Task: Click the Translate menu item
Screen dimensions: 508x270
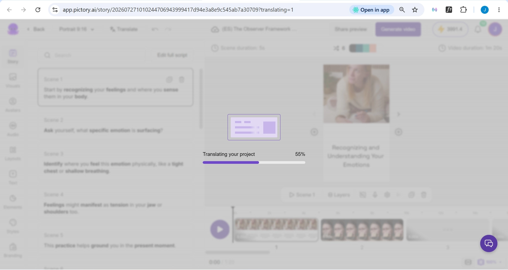Action: click(124, 29)
